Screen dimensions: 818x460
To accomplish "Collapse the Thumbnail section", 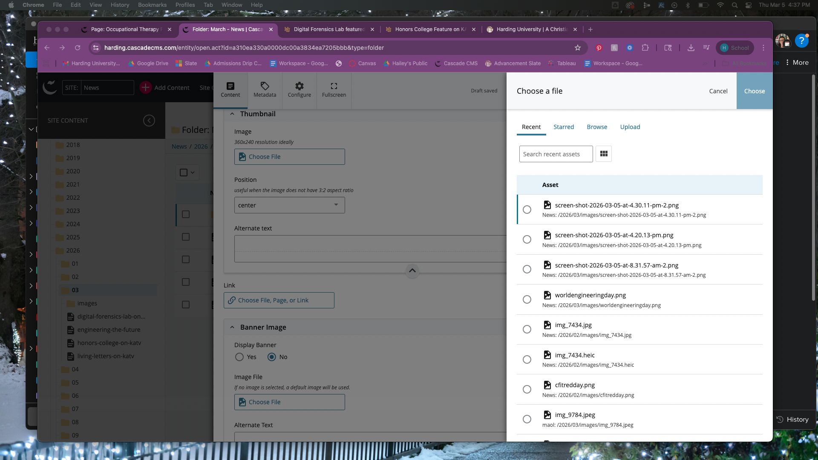I will coord(232,114).
